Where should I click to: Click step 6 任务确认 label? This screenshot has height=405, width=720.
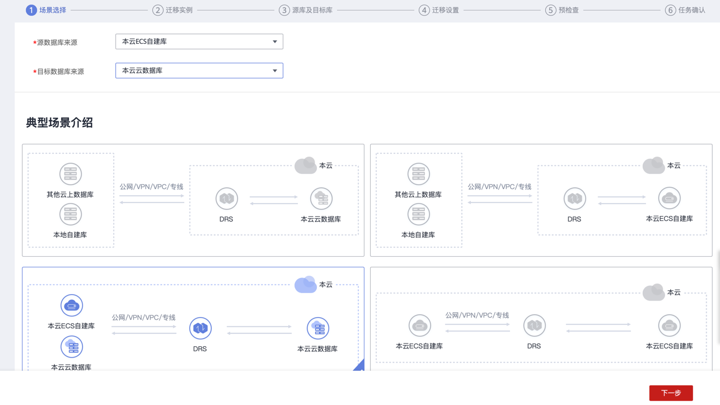pyautogui.click(x=691, y=10)
